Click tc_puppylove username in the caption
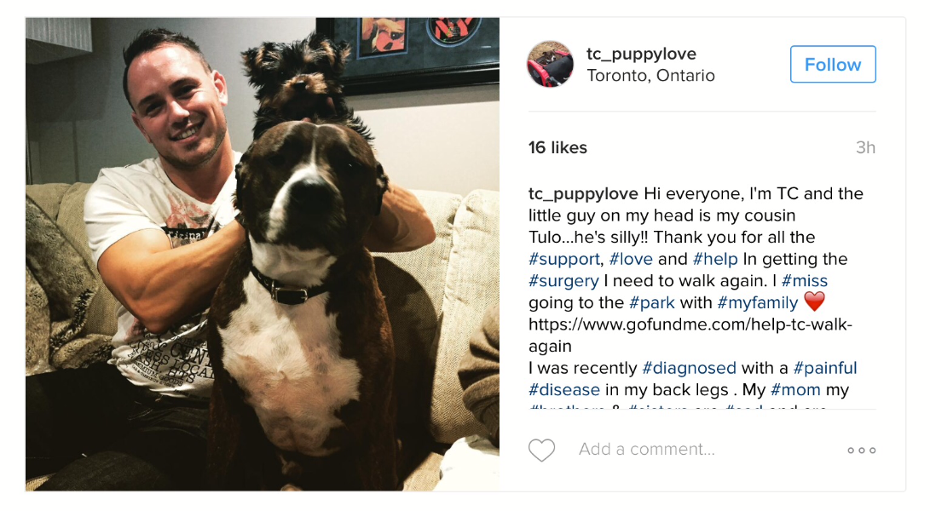930x511 pixels. 583,194
